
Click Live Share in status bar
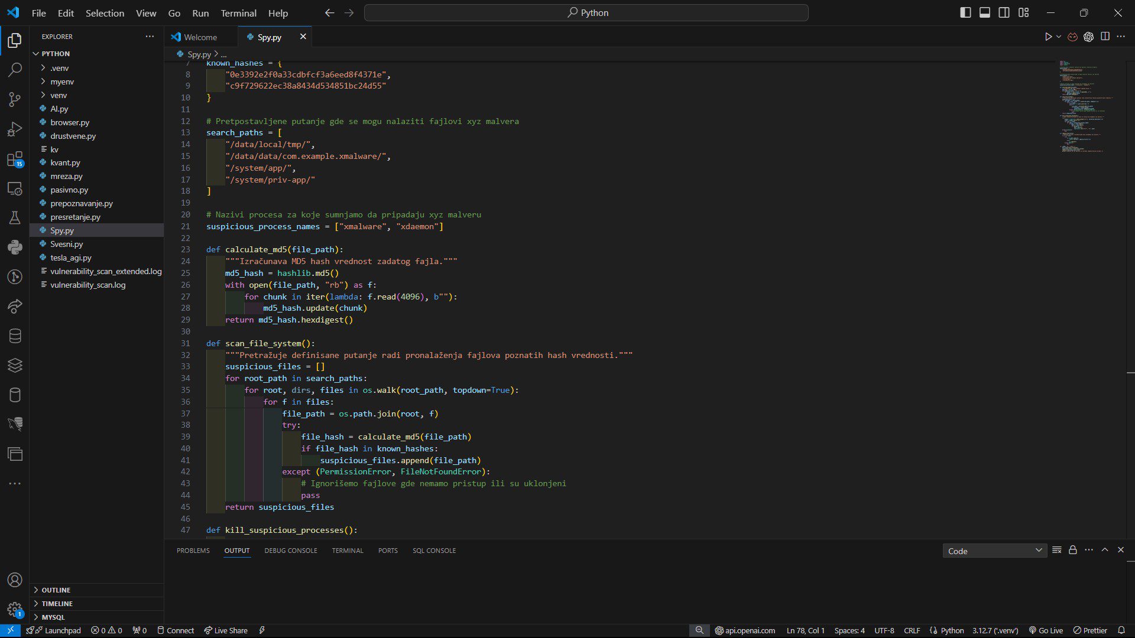226,630
